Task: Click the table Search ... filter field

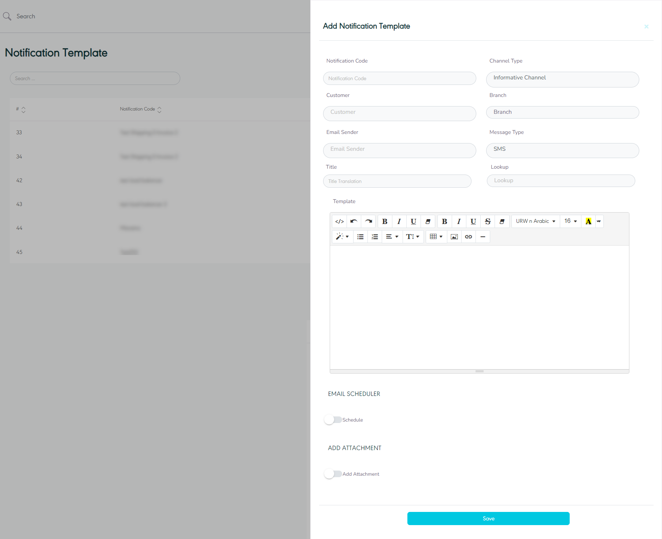Action: coord(95,78)
